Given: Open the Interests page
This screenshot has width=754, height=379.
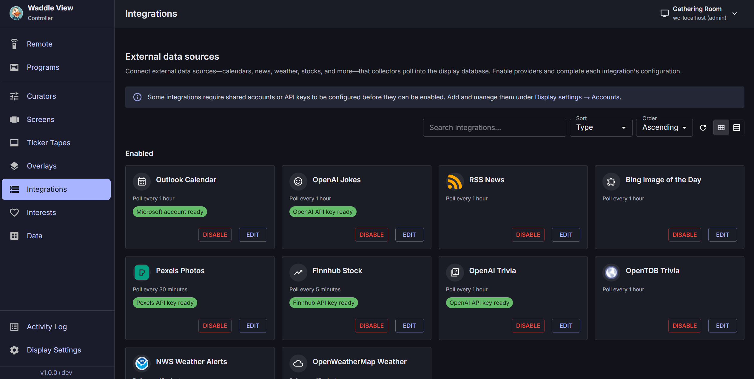Looking at the screenshot, I should (x=56, y=212).
